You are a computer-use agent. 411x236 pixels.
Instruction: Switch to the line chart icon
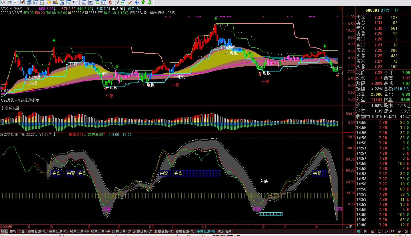click(x=16, y=2)
